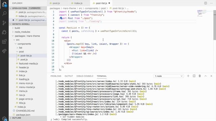Expand the list folder
Image resolution: width=216 pixels, height=121 pixels.
(28, 48)
